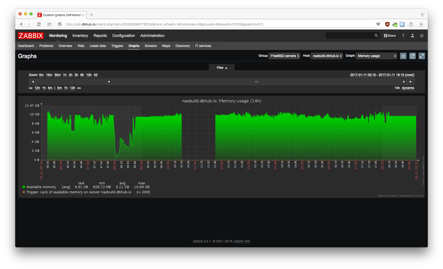Click the search magnifier icon
This screenshot has width=443, height=269.
376,36
